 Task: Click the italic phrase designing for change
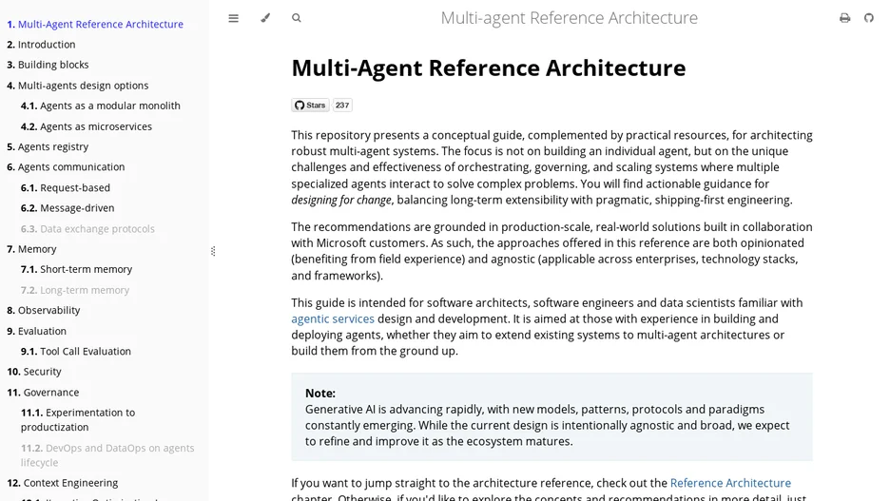(341, 200)
